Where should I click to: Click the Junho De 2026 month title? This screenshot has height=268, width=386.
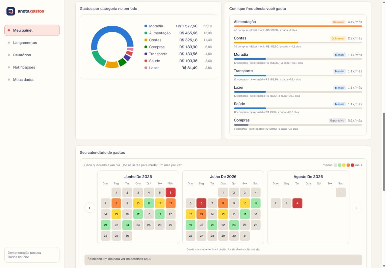point(138,177)
